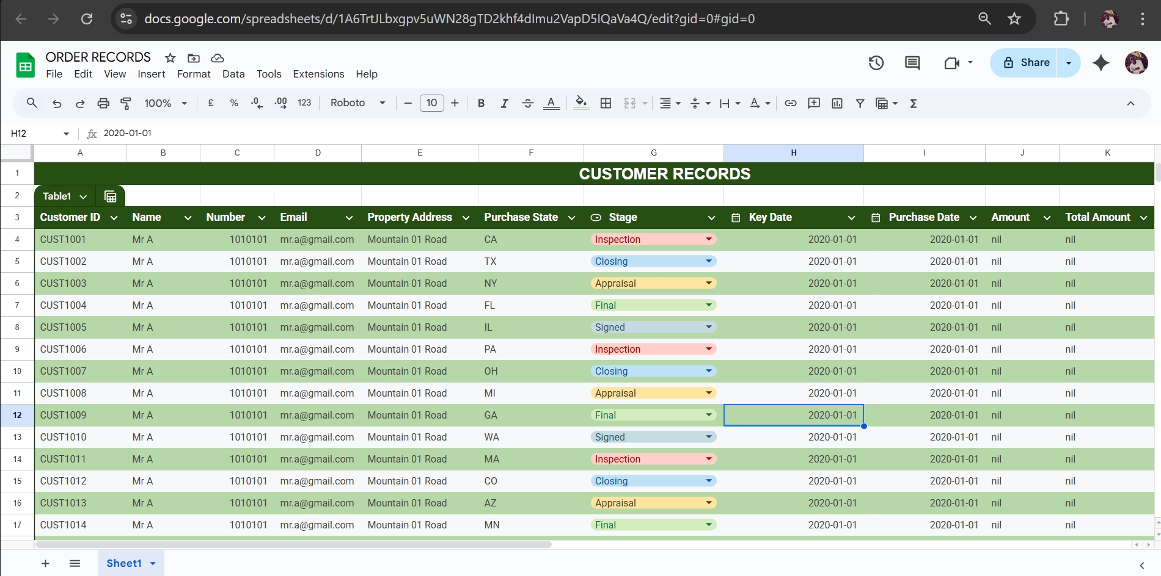This screenshot has height=576, width=1161.
Task: Click the insert link icon
Action: (x=791, y=103)
